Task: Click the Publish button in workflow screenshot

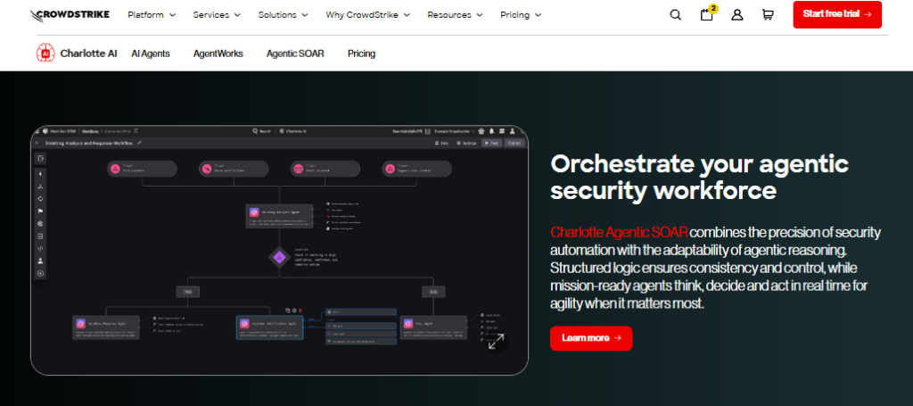Action: pos(514,143)
